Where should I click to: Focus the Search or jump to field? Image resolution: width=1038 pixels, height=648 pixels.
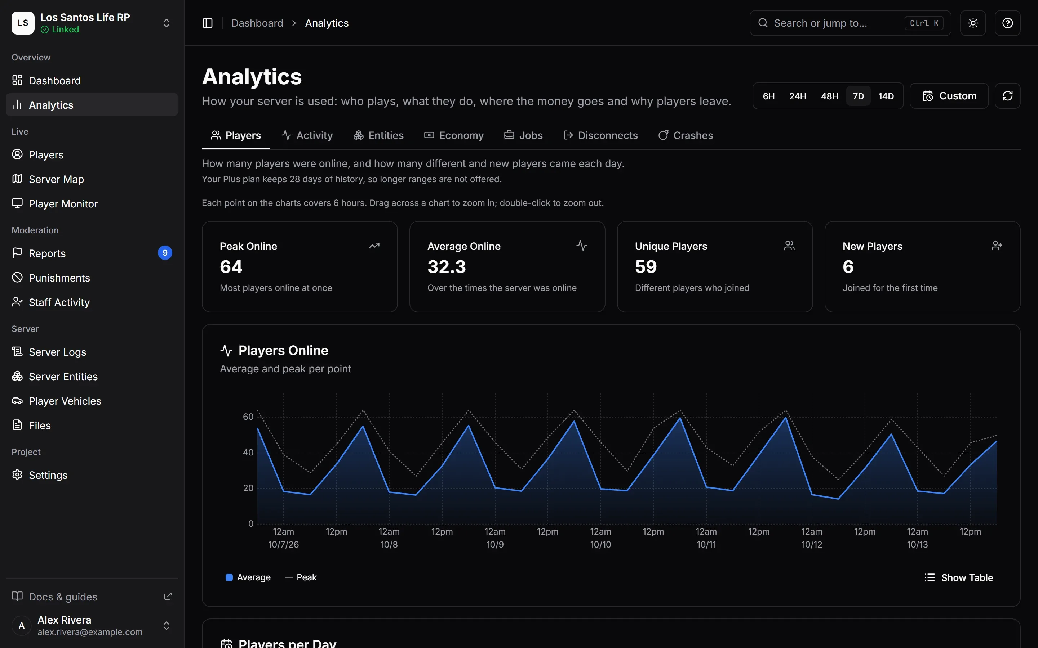coord(850,23)
